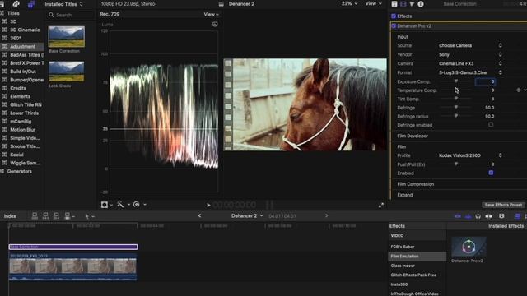Open the Format S-Log3 S-Gamut3.Cine dropdown

[x=470, y=72]
